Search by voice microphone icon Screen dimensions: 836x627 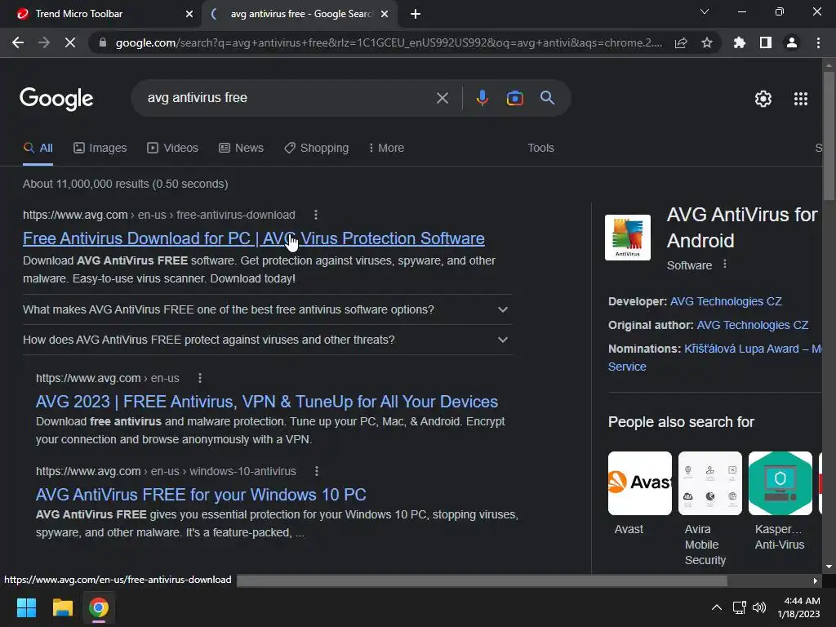[482, 98]
